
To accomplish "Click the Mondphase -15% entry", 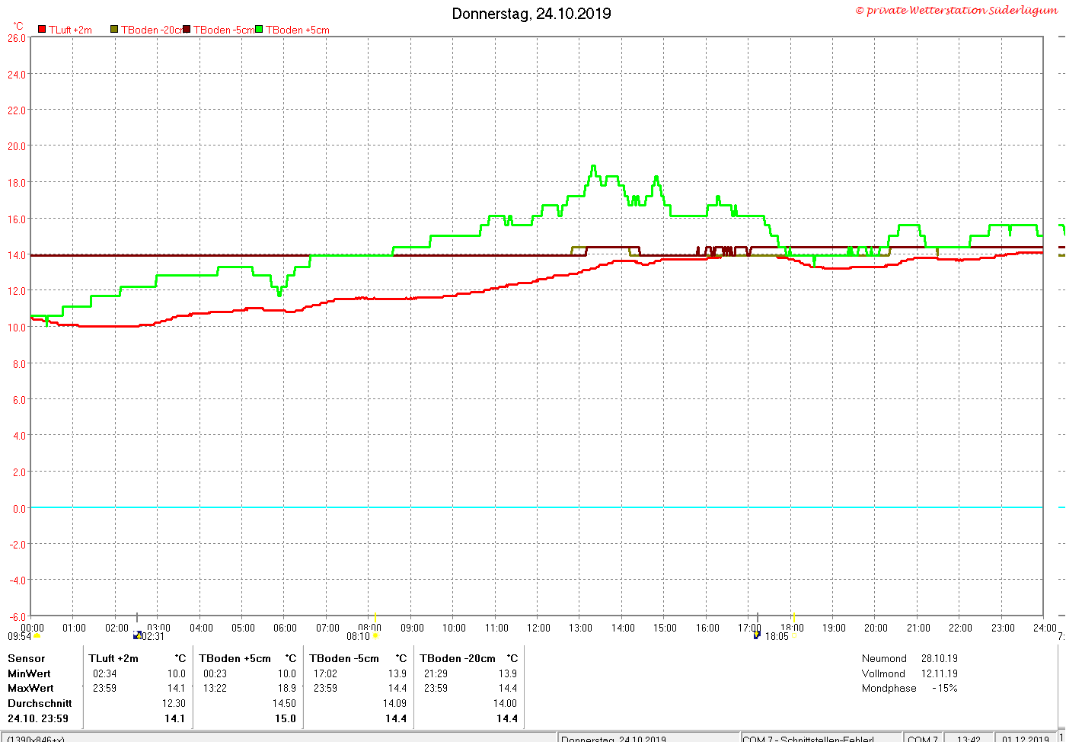I will [910, 688].
